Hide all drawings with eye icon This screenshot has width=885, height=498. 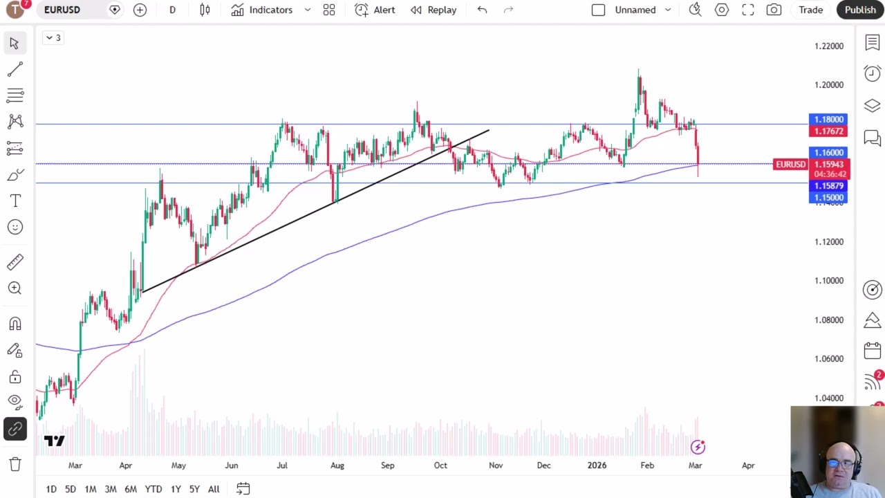[x=15, y=403]
